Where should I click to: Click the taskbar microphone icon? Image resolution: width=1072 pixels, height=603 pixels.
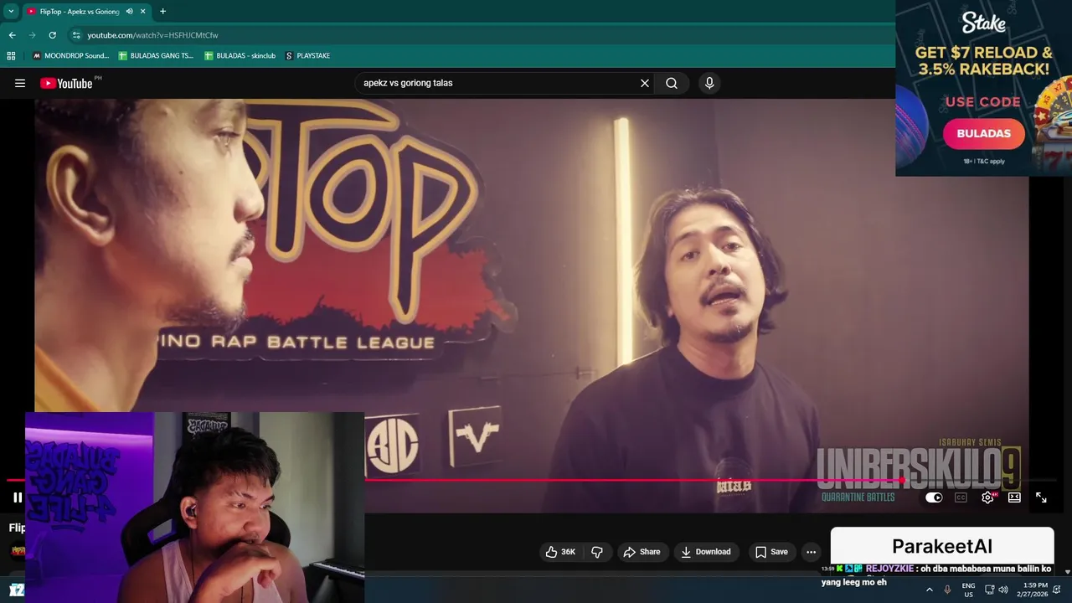[947, 590]
